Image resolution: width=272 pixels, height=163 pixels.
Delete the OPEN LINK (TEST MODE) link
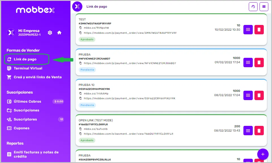(259, 130)
